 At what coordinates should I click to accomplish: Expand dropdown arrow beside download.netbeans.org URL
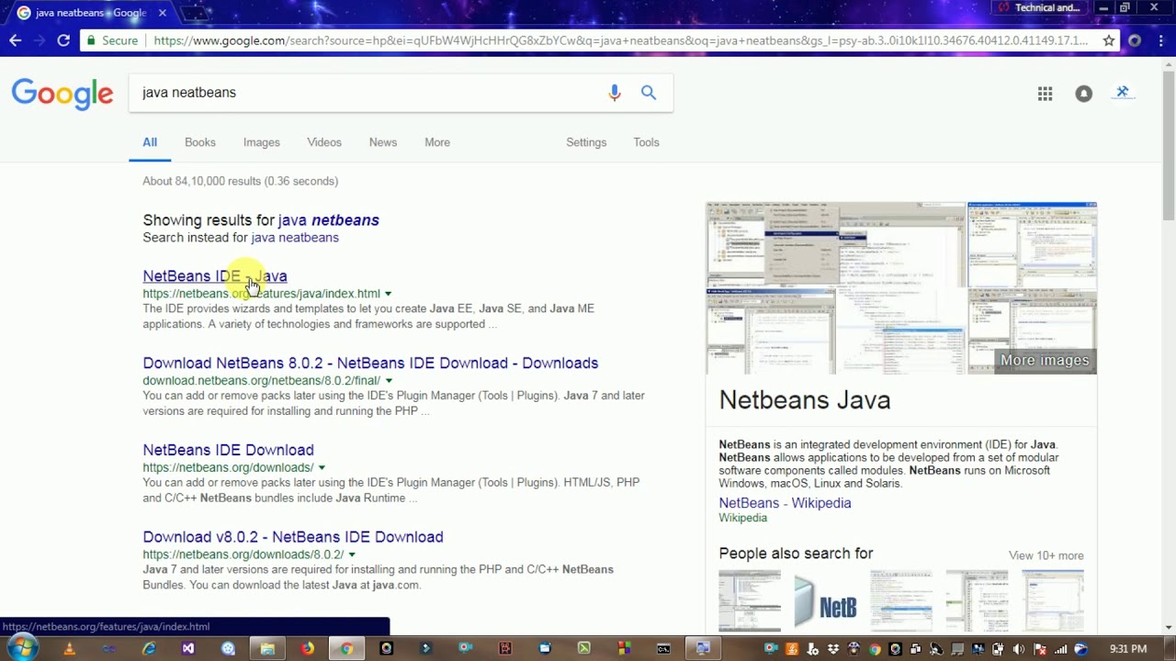click(389, 381)
